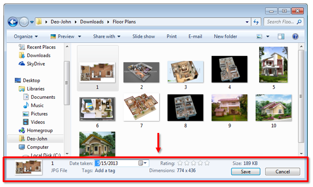Click Save in the details pane
The height and width of the screenshot is (187, 313).
point(246,171)
